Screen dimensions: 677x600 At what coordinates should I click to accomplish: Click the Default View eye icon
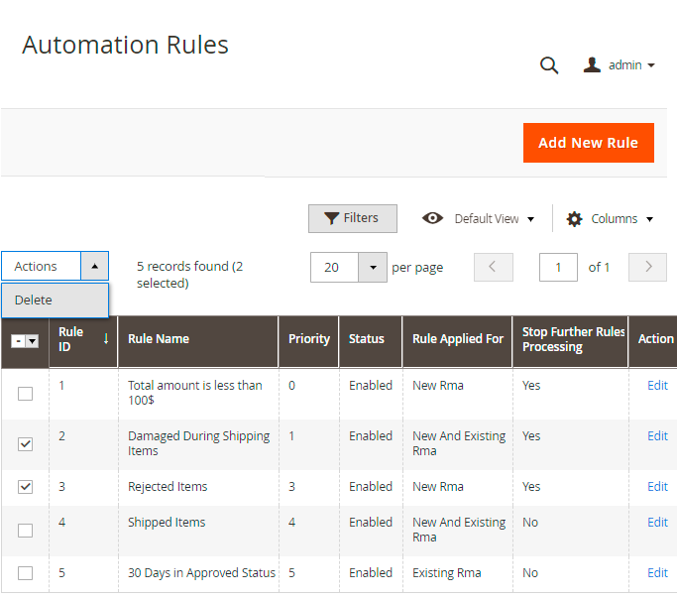click(x=432, y=218)
